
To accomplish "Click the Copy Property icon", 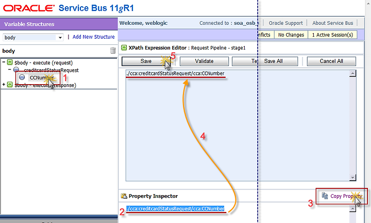I will coord(325,196).
